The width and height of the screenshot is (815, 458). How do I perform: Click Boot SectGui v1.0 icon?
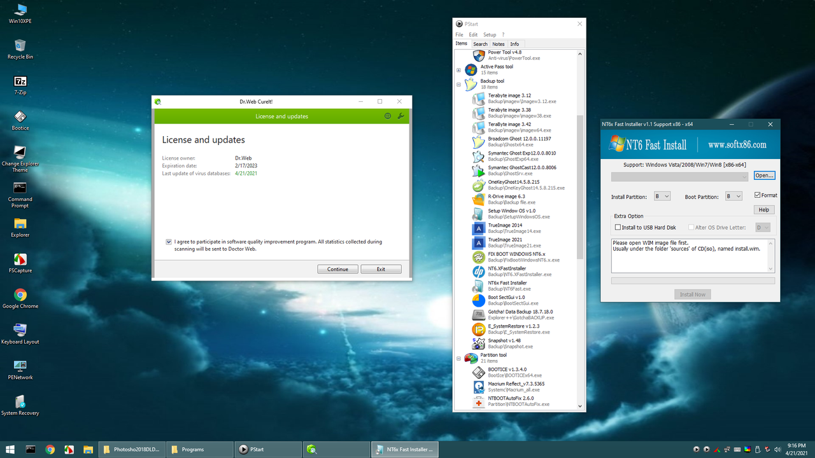click(479, 300)
